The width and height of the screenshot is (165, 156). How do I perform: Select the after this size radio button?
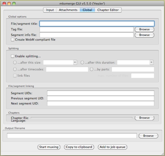pos(15,62)
